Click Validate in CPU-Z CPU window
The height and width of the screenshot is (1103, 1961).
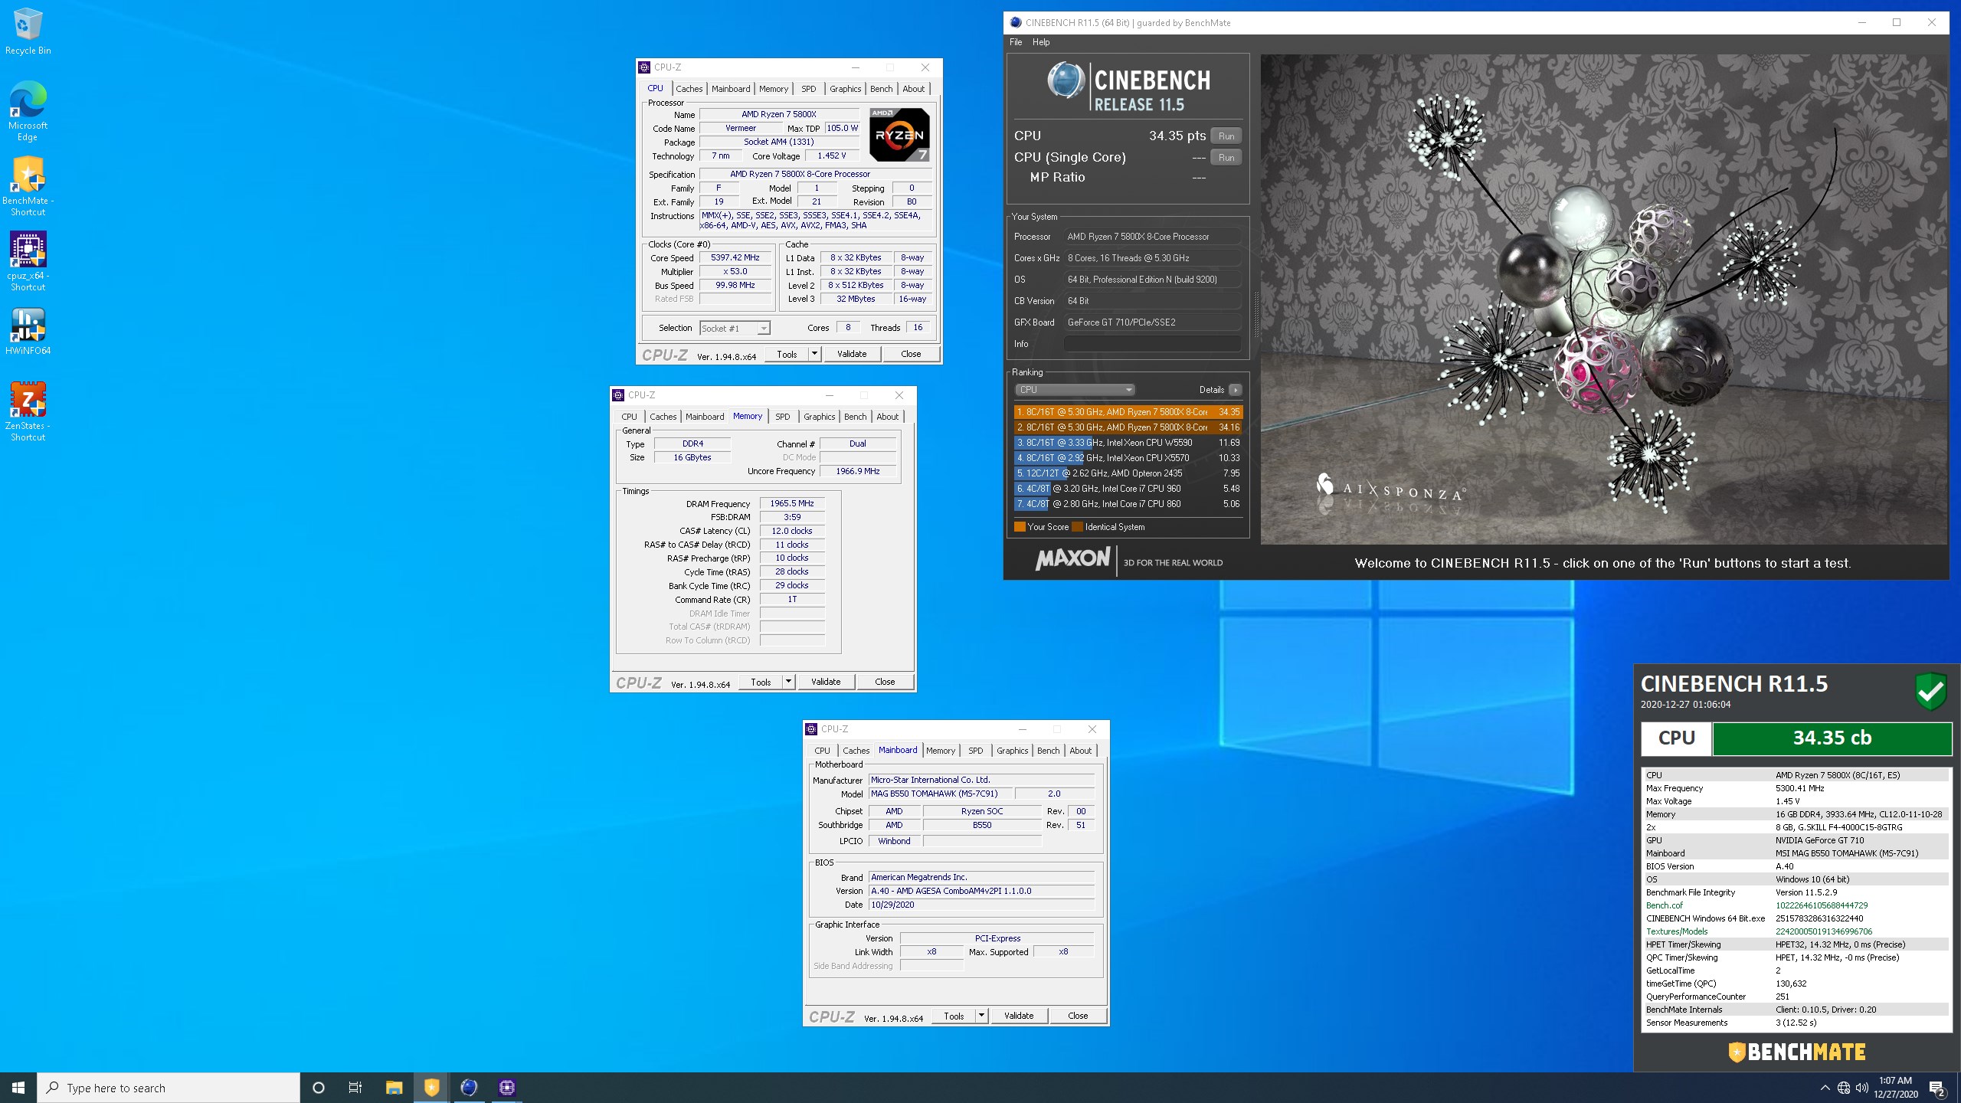pos(852,354)
